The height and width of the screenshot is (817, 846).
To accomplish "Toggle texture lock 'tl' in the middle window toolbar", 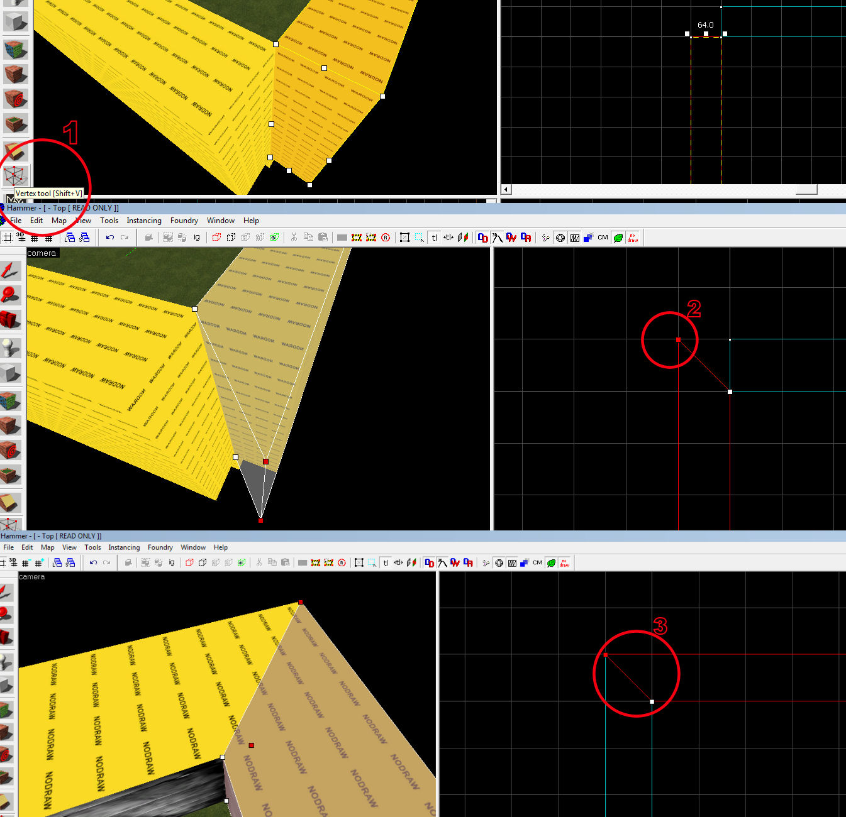I will [x=434, y=238].
